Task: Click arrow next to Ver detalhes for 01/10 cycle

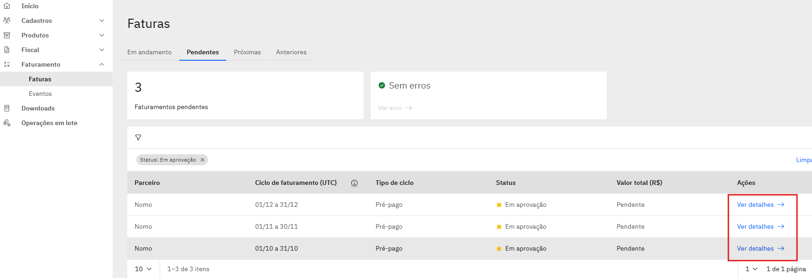Action: coord(781,248)
